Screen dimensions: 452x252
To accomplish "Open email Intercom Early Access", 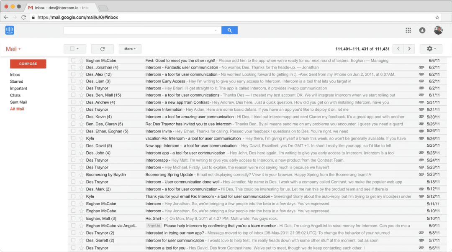I will coord(257,81).
